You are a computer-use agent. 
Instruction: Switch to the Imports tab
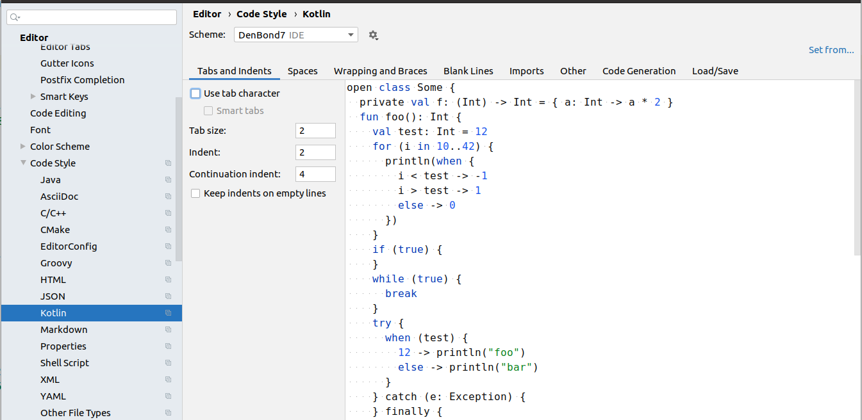pyautogui.click(x=527, y=71)
